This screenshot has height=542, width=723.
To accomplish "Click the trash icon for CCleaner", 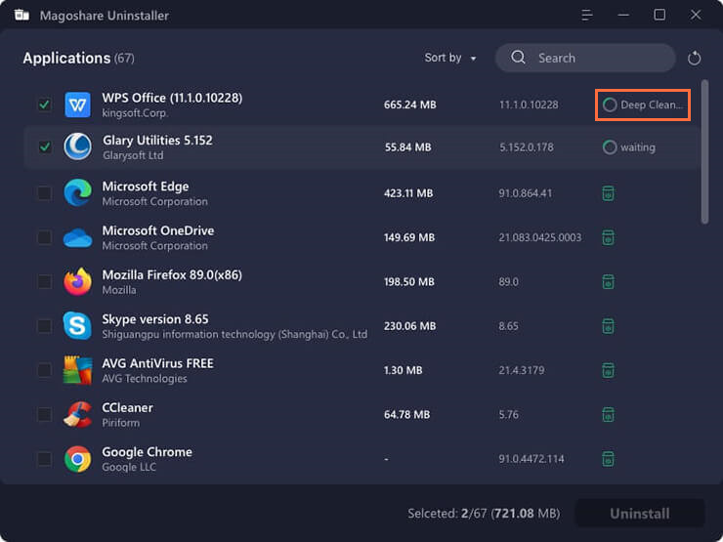I will pos(608,414).
